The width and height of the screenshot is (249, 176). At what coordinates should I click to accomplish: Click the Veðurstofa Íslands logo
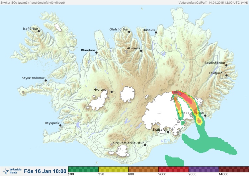click(x=12, y=171)
